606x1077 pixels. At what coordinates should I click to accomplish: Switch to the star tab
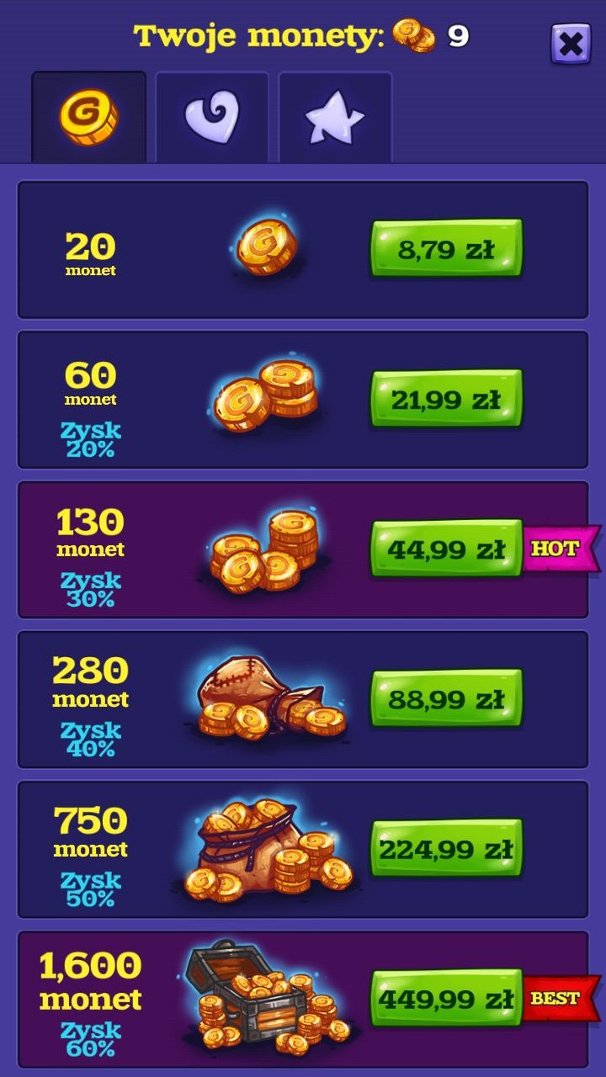(x=335, y=117)
